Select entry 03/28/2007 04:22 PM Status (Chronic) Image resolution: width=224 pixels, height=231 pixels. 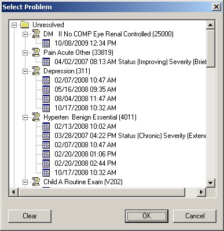(130, 136)
